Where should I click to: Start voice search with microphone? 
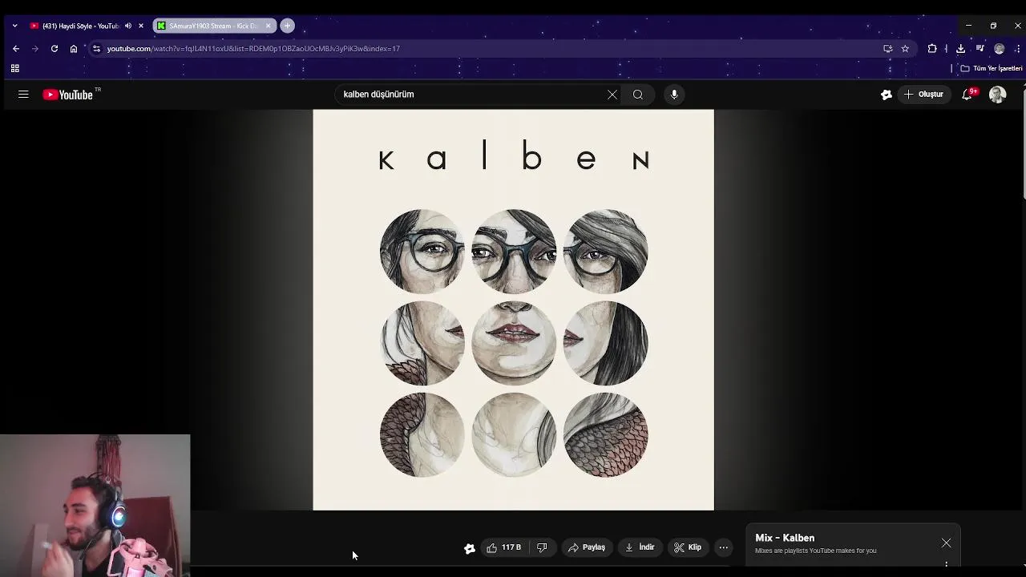[x=674, y=95]
